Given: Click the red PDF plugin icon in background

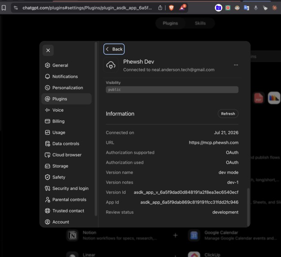Looking at the screenshot, I should pos(259,98).
